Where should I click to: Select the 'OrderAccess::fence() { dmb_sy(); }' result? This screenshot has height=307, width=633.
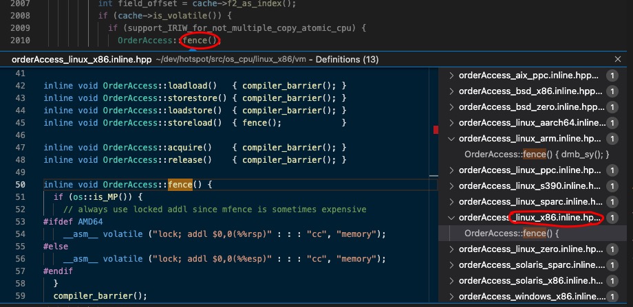pyautogui.click(x=537, y=155)
